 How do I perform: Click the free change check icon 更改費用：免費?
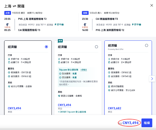60,78
